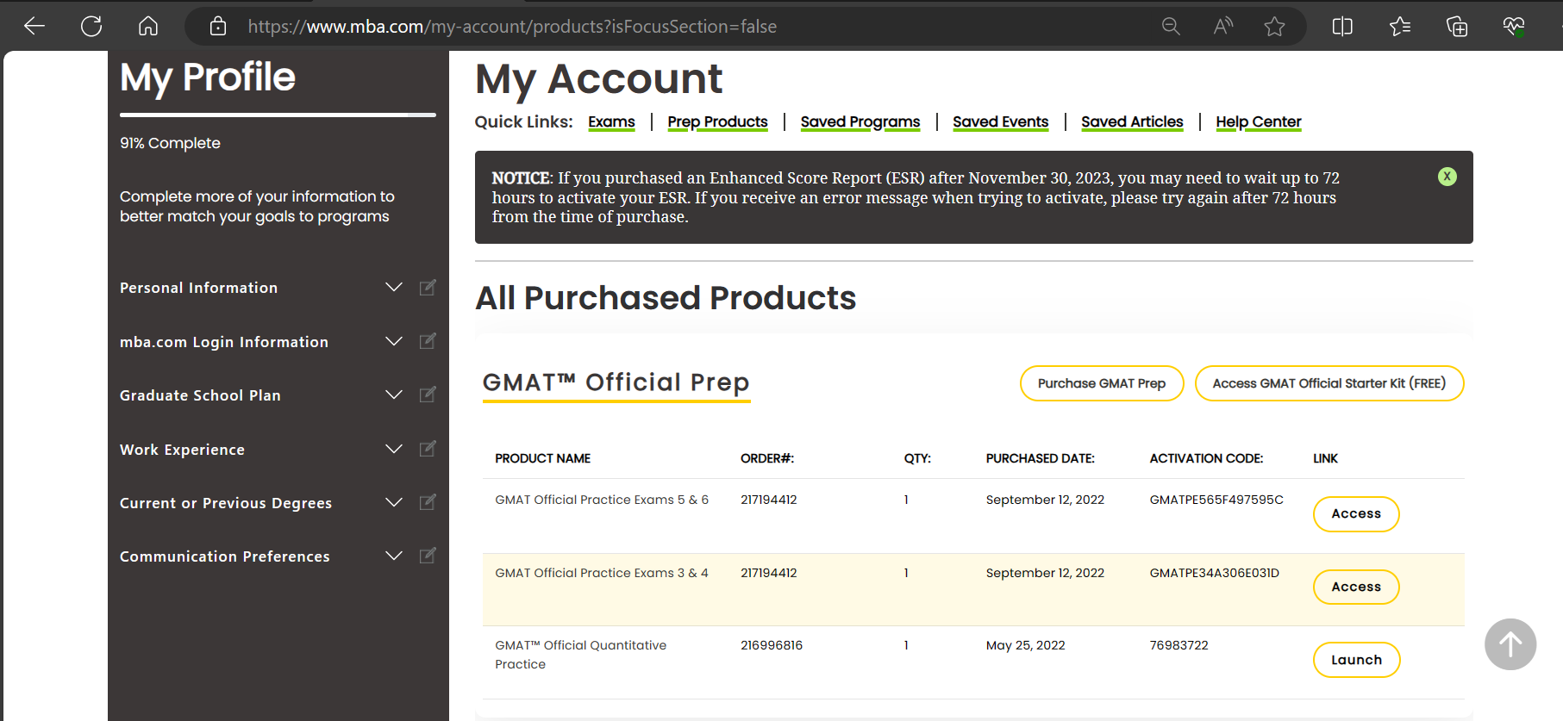Access GMAT Official Starter Kit (FREE)
The height and width of the screenshot is (721, 1563).
[x=1329, y=383]
